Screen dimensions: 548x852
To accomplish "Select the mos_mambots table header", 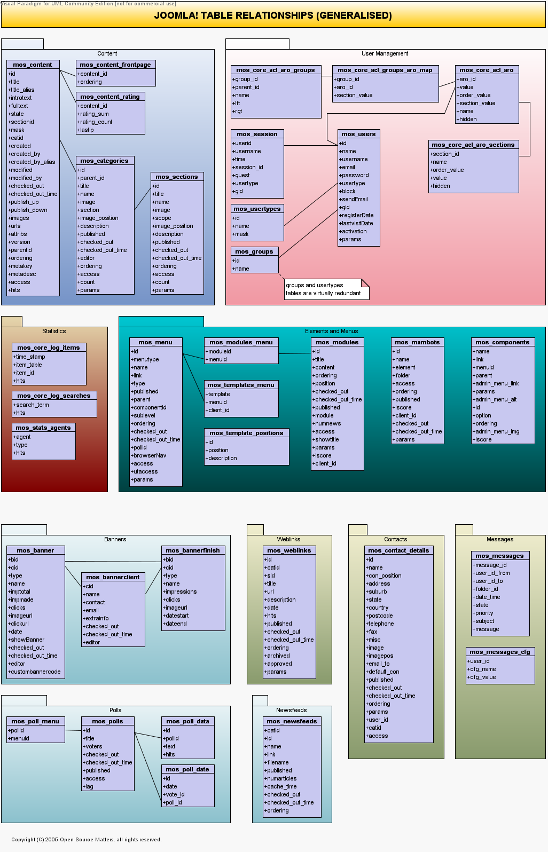I will pos(417,342).
